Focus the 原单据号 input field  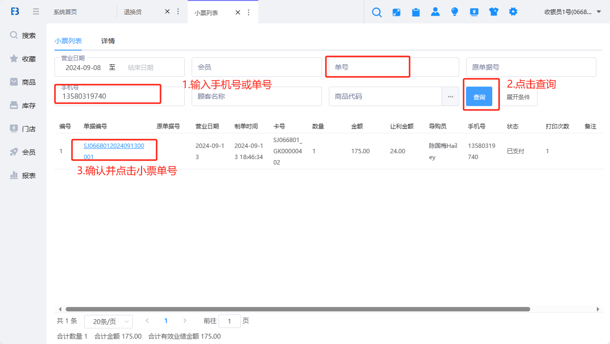click(x=531, y=67)
